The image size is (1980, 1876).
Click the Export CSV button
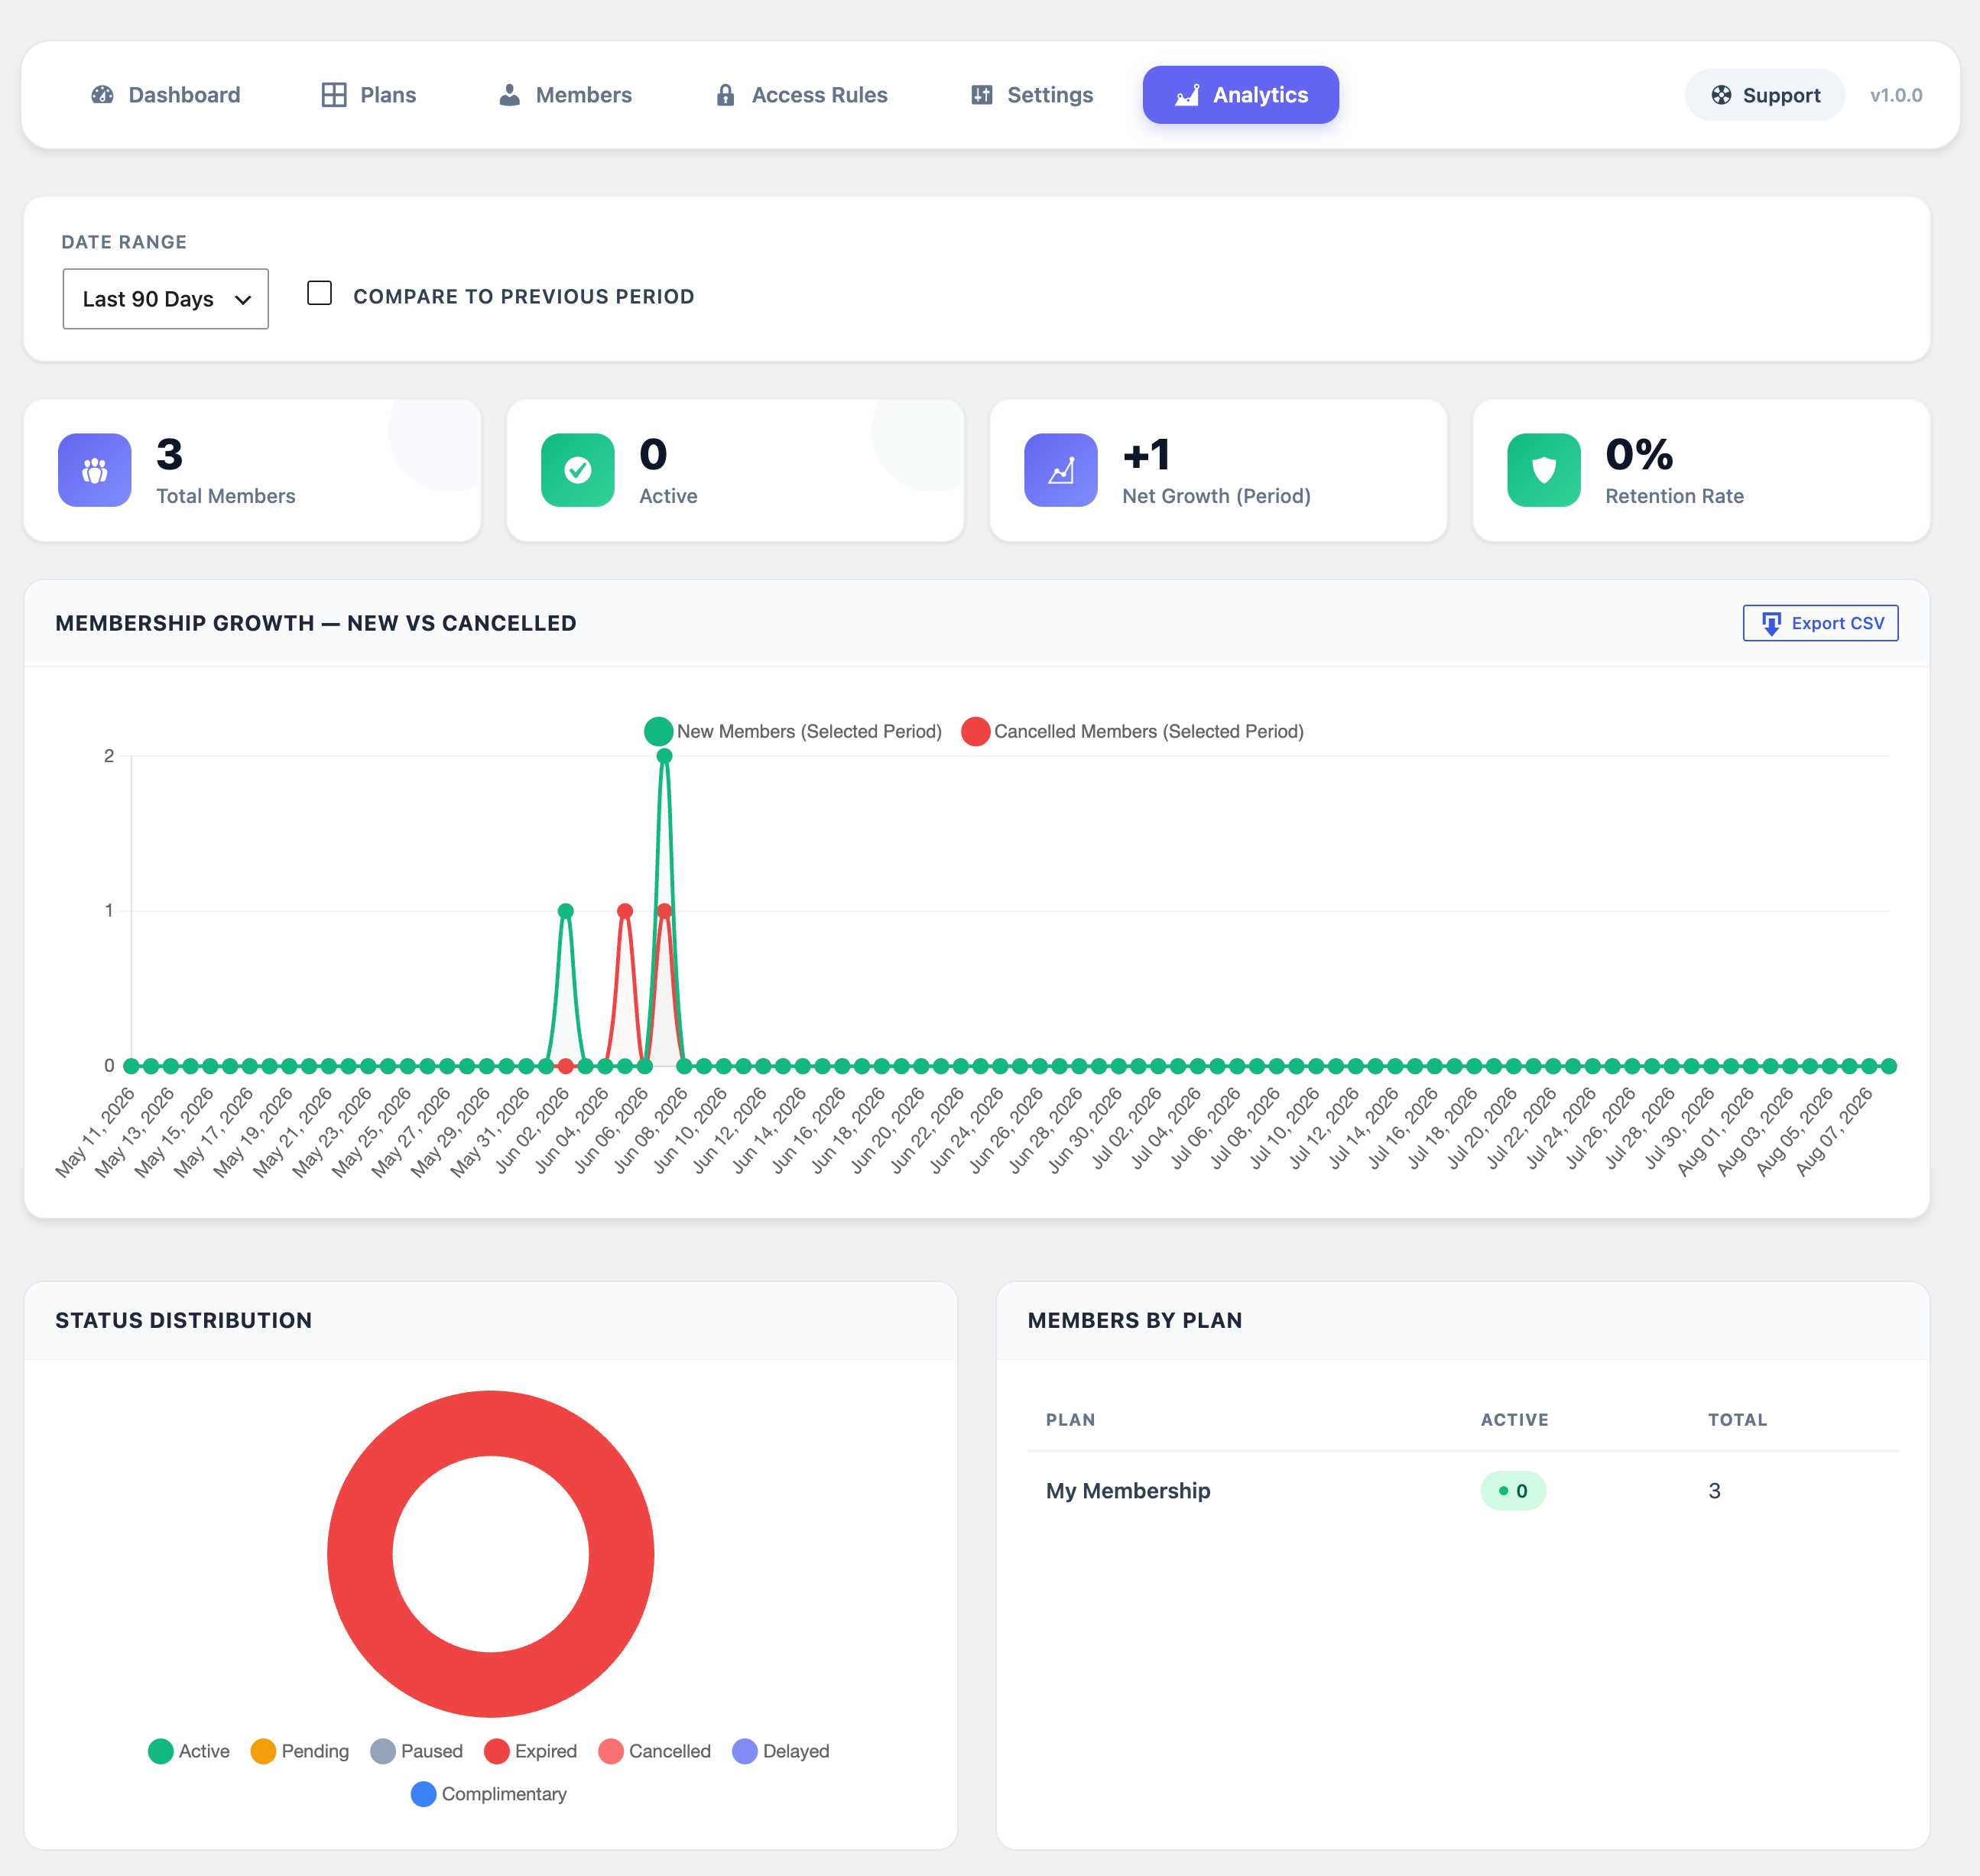click(1820, 623)
